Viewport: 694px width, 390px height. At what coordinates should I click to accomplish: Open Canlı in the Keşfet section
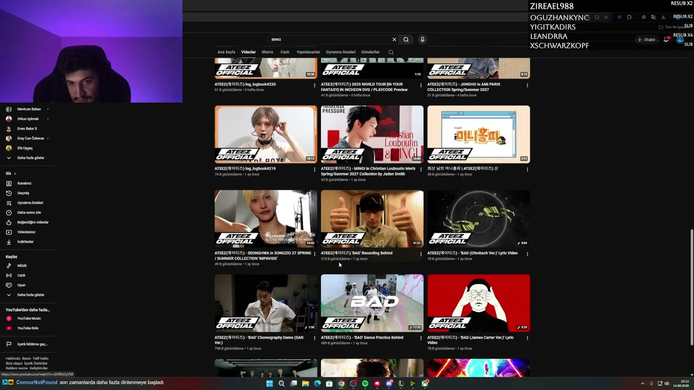21,275
